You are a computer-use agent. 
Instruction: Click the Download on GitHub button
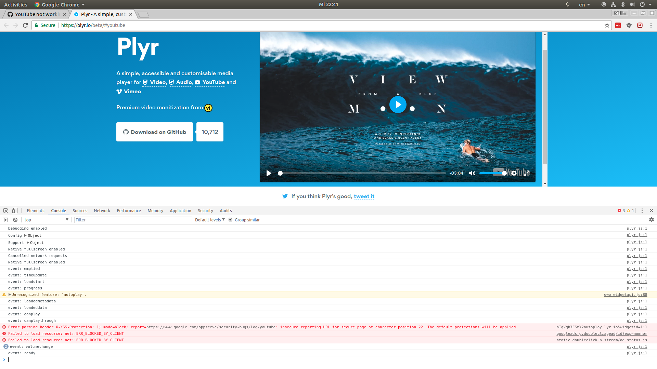click(154, 132)
